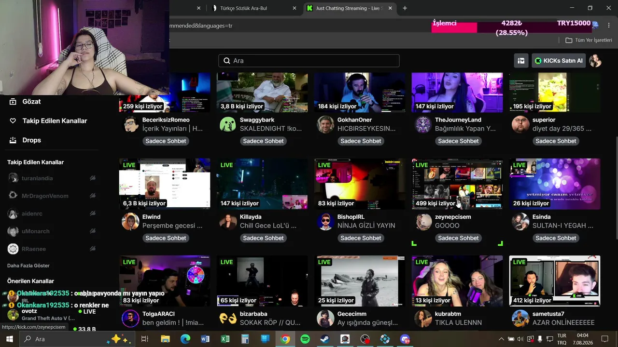Open kubrabtm's live stream thumbnail
The image size is (618, 347).
pyautogui.click(x=457, y=281)
